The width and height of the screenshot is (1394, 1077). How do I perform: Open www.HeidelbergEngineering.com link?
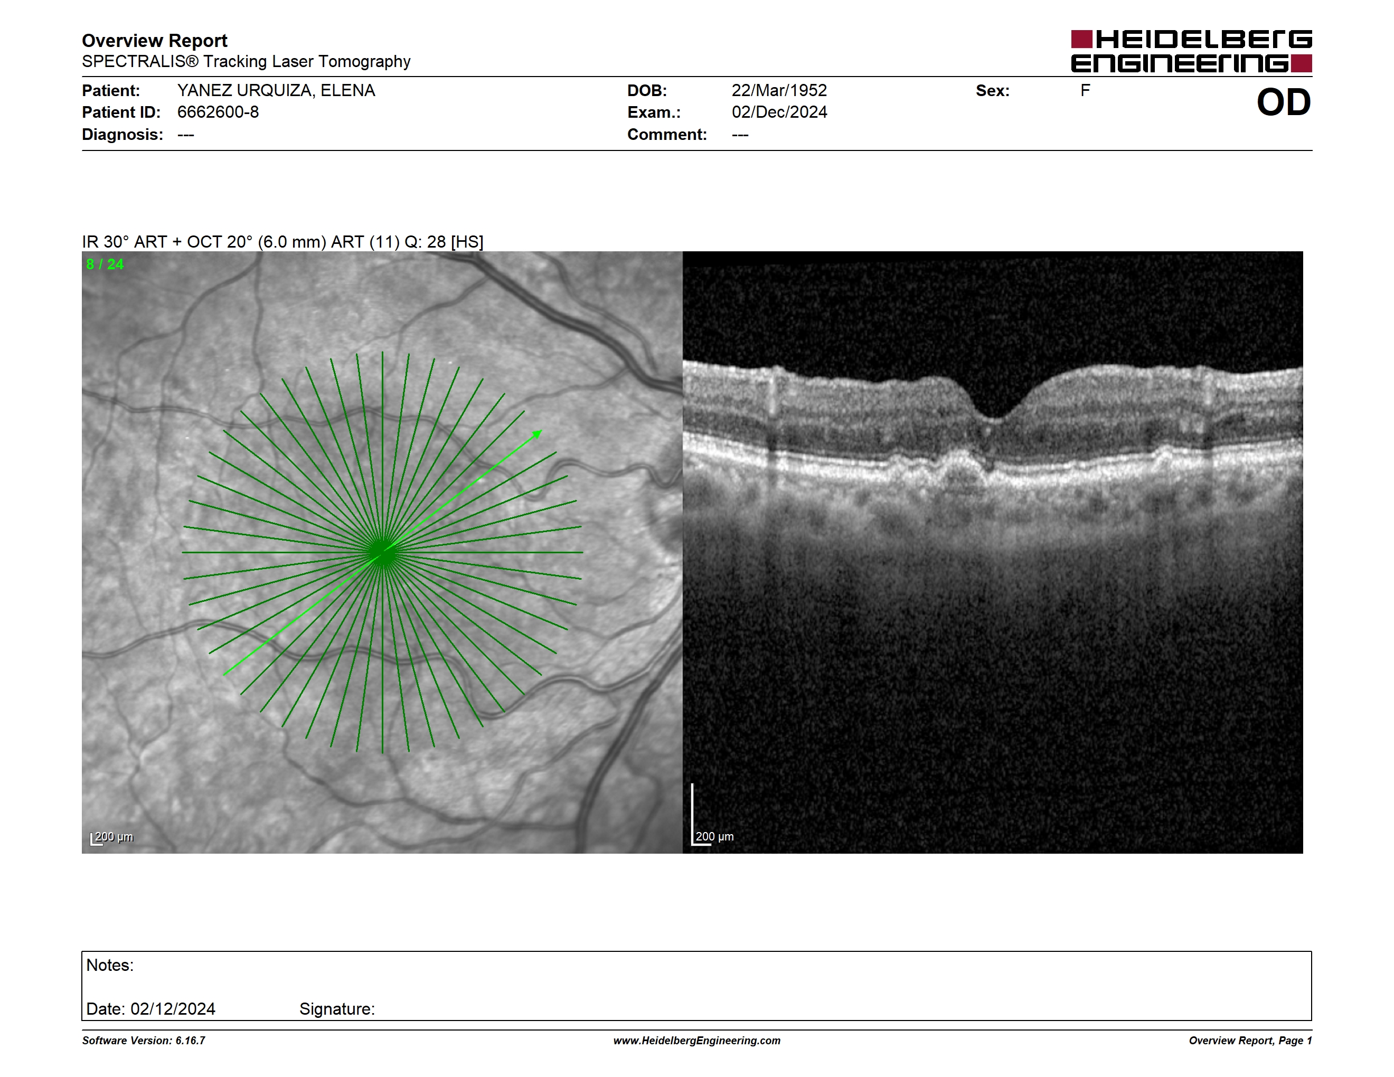pos(697,1041)
